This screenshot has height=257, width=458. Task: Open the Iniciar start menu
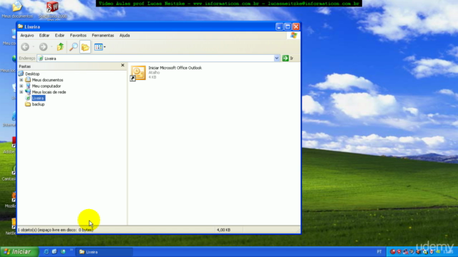(x=19, y=252)
